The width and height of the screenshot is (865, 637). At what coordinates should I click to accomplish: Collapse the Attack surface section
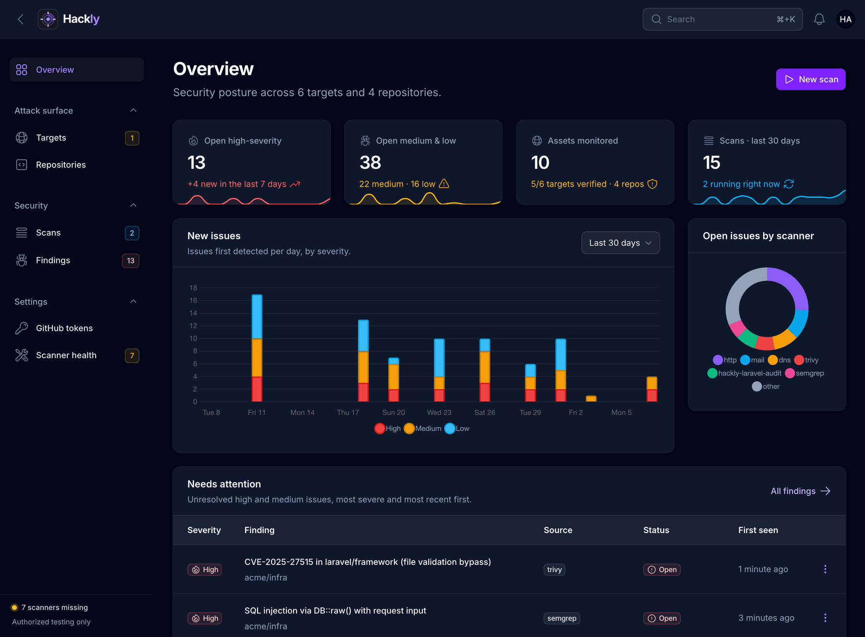[x=133, y=111]
